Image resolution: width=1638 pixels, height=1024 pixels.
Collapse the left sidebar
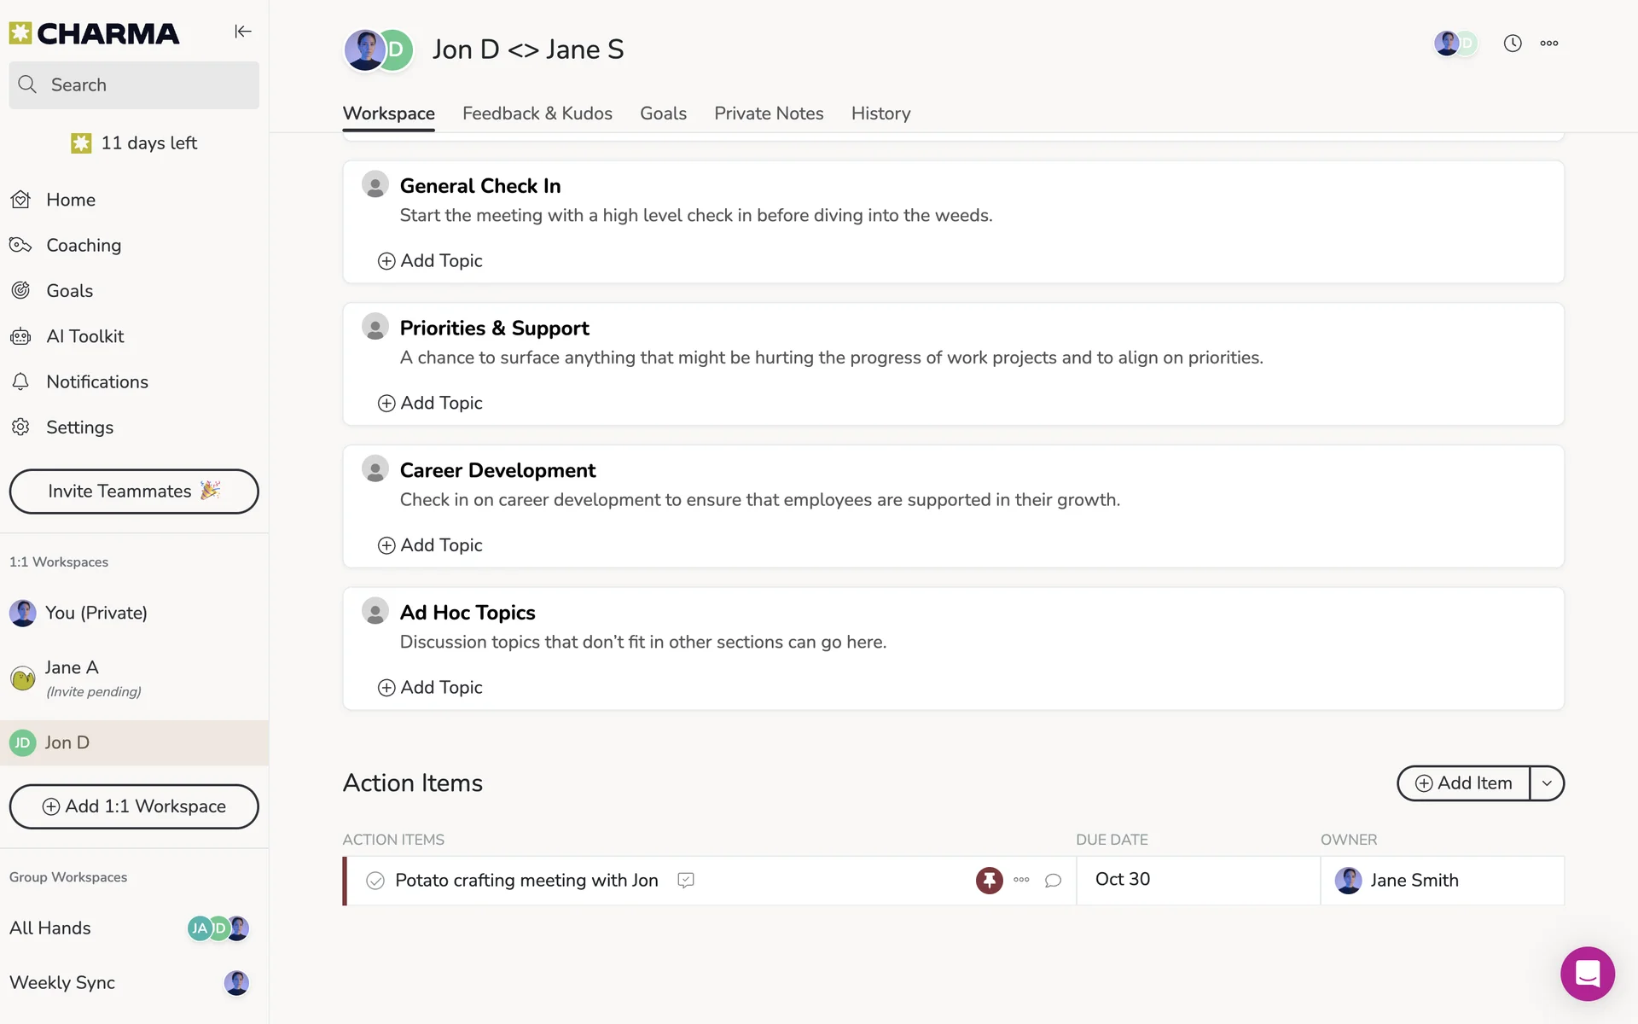click(x=243, y=32)
